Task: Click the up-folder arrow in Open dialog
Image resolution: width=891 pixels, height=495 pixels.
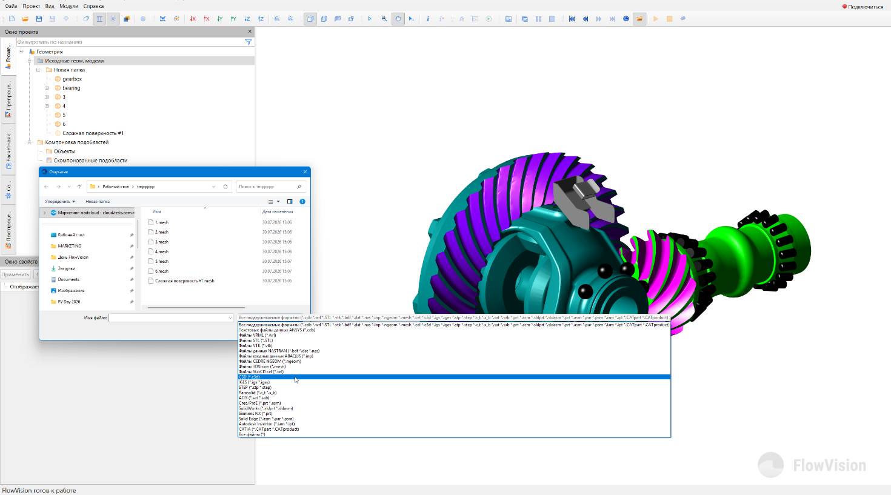Action: coord(79,187)
